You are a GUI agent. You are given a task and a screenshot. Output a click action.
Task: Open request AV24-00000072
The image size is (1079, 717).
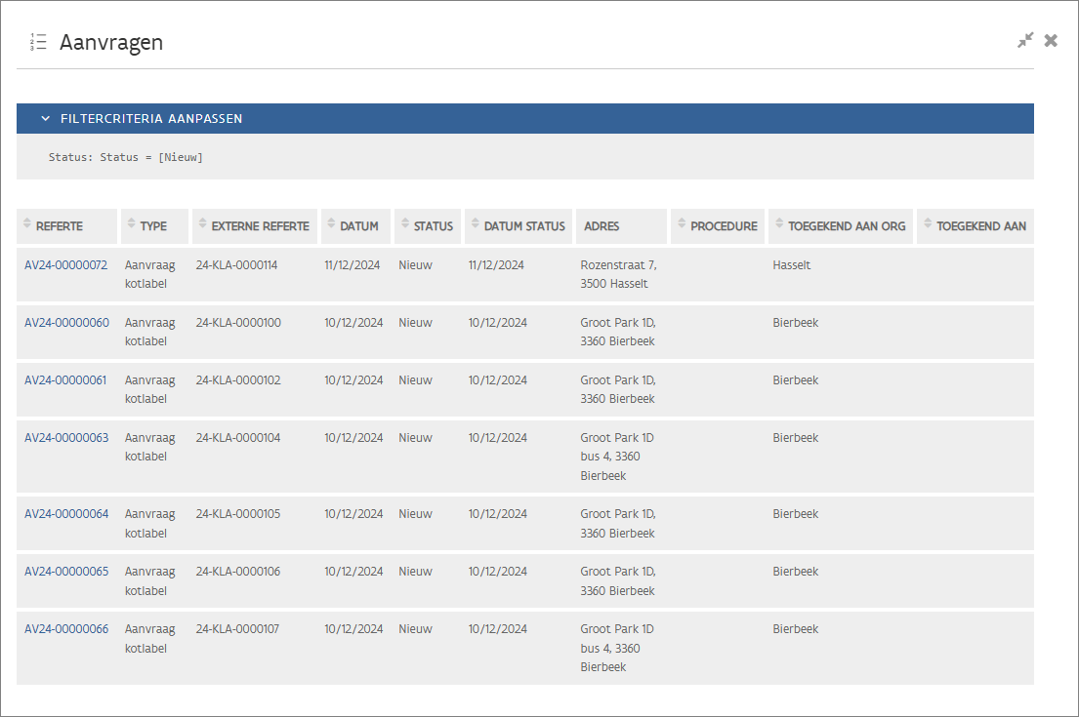[66, 265]
